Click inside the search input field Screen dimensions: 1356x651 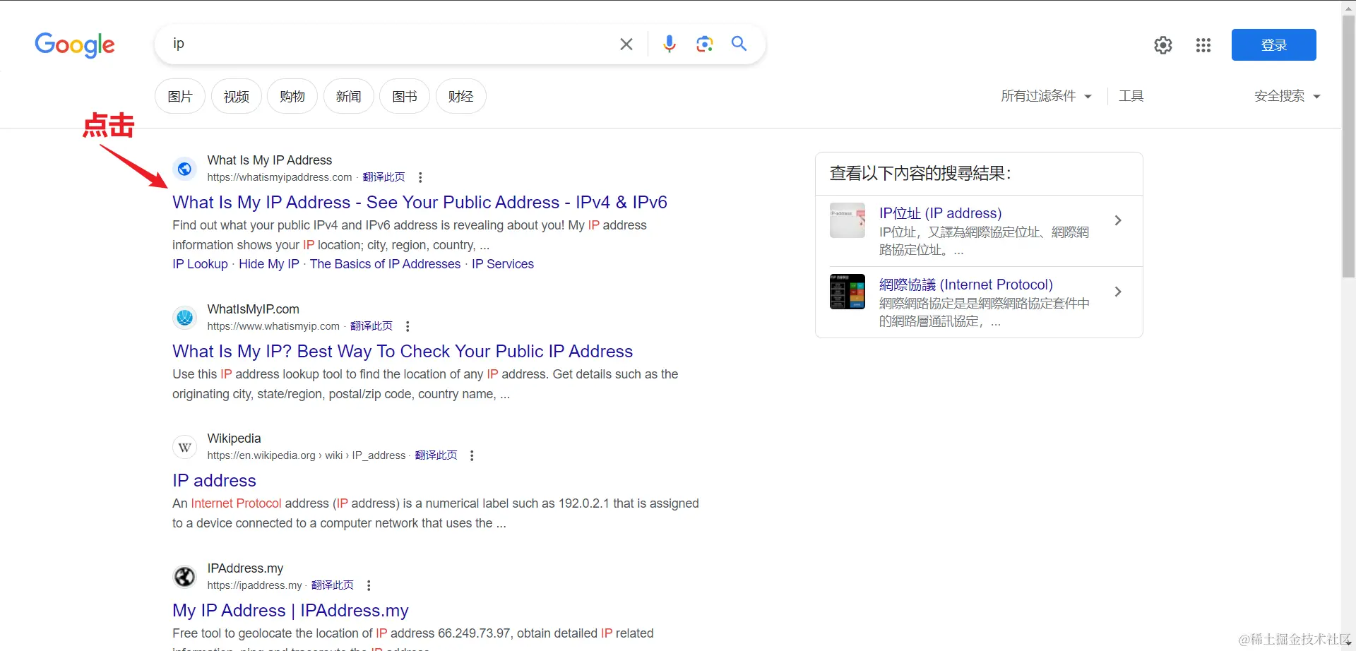[388, 44]
